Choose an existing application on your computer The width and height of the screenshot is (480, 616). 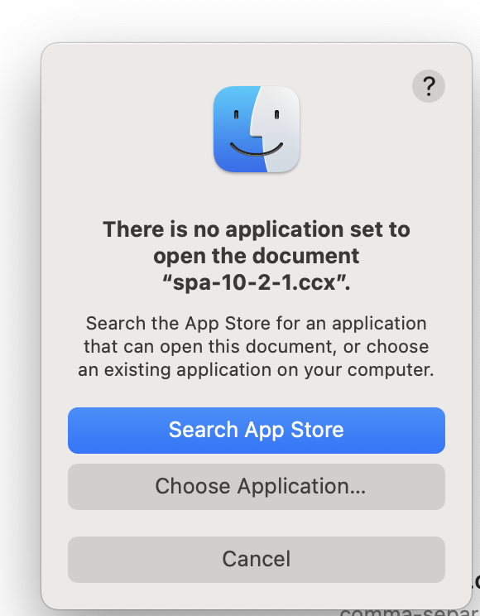(x=257, y=487)
